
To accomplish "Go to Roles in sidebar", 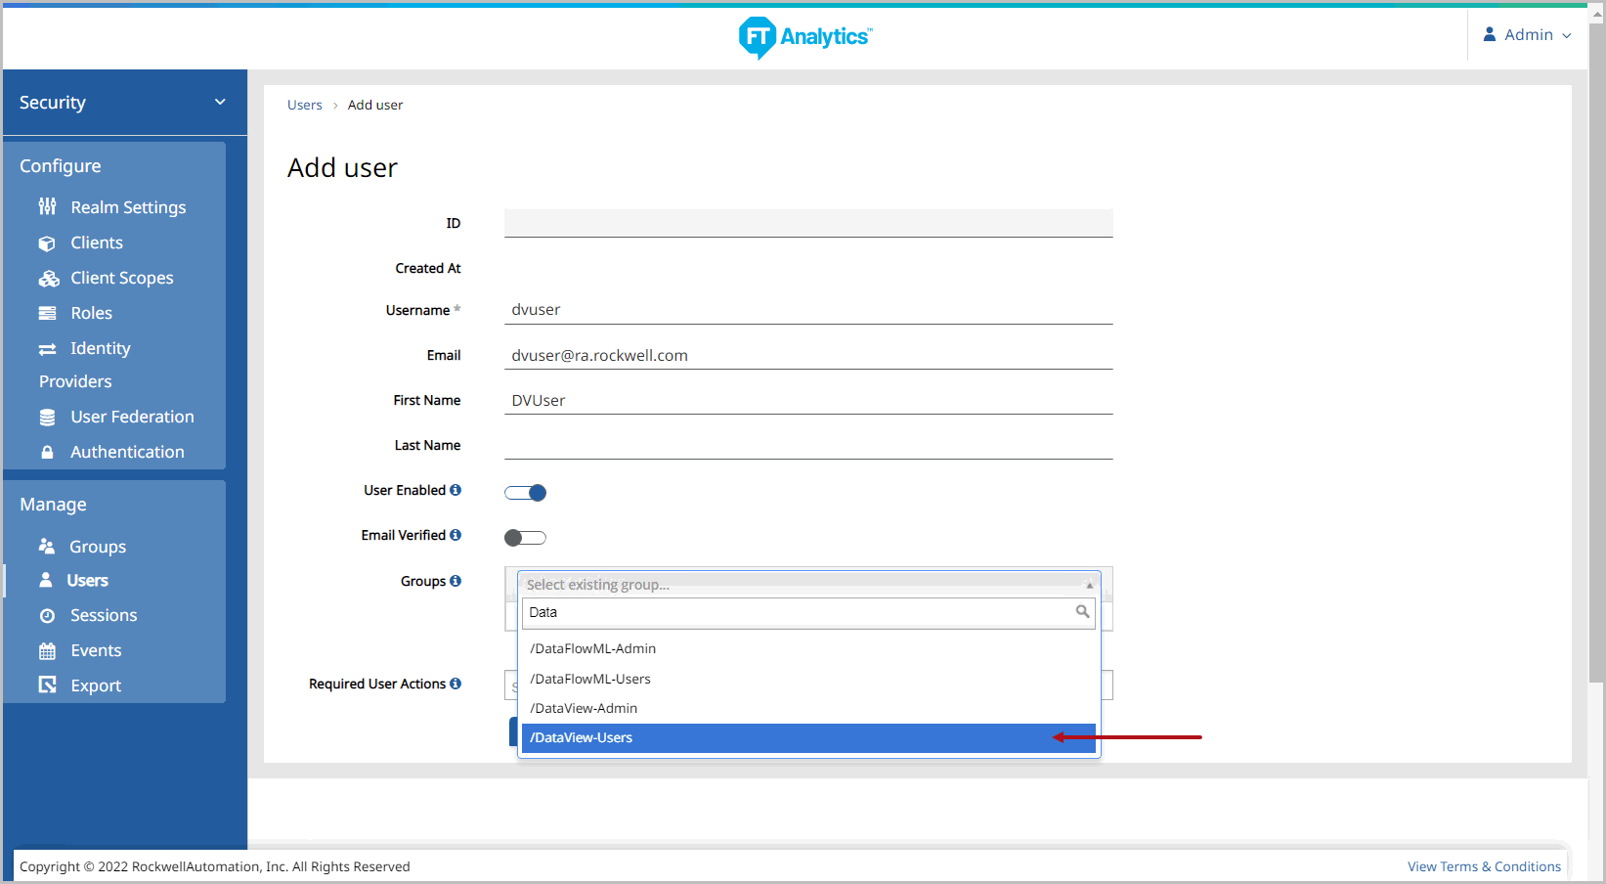I will tap(92, 313).
